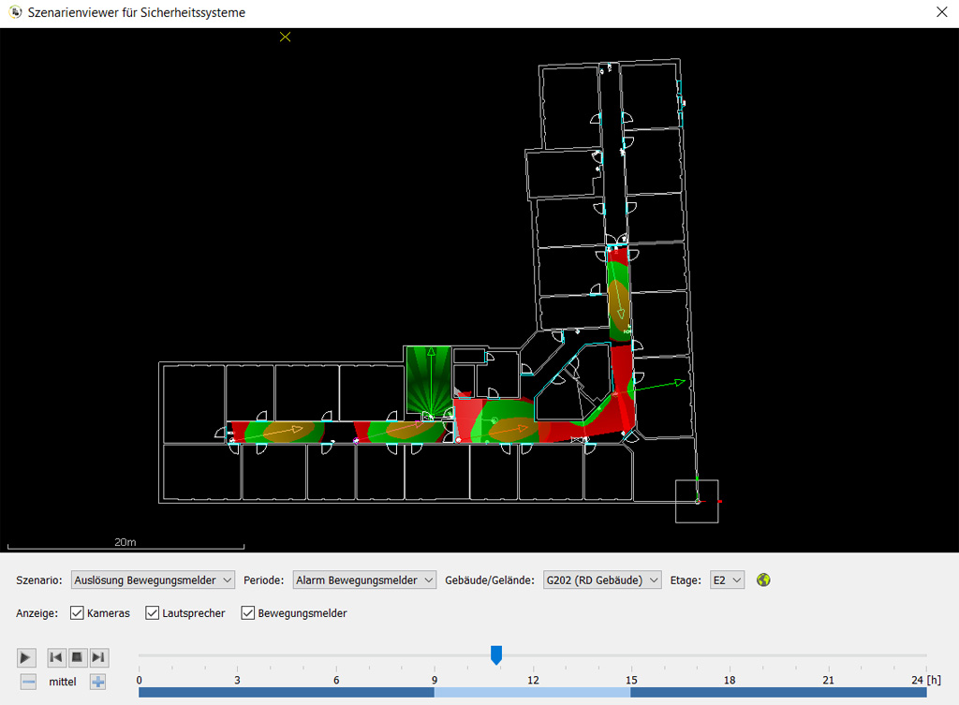Screen dimensions: 959x705
Task: Click the 'mittel' speed label
Action: coord(63,682)
